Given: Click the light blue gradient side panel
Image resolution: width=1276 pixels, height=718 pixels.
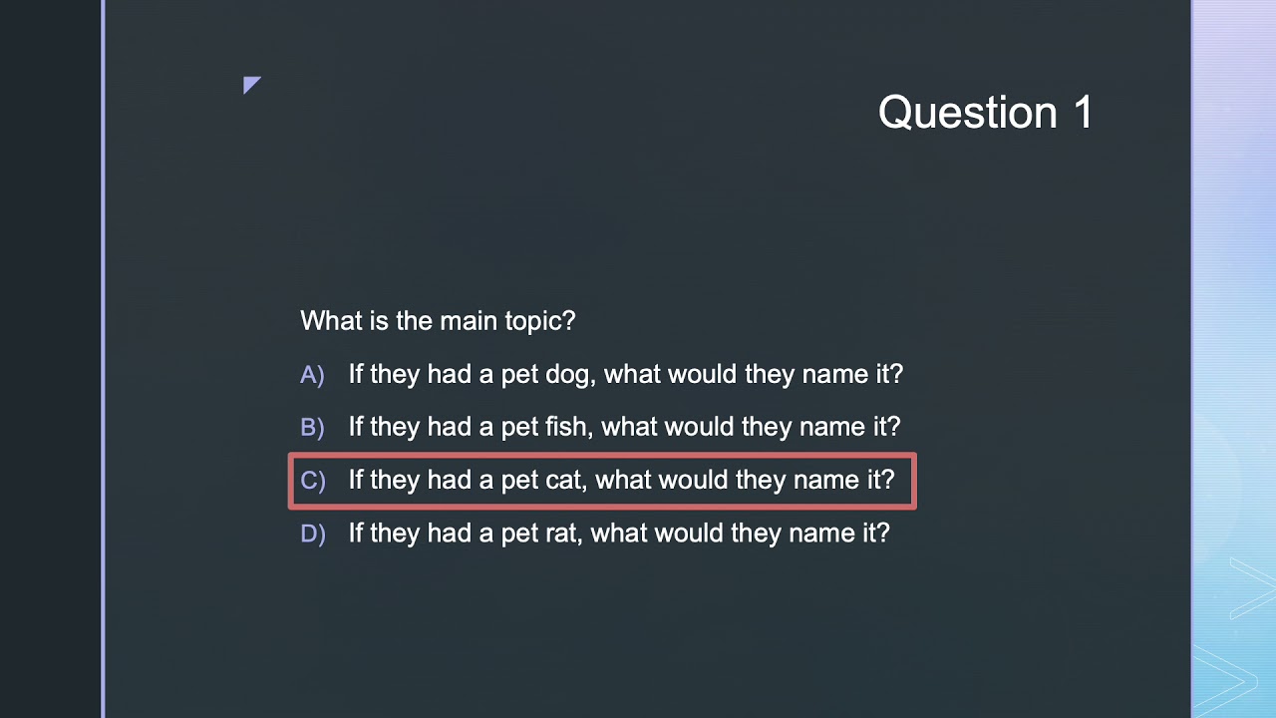Looking at the screenshot, I should [1234, 299].
